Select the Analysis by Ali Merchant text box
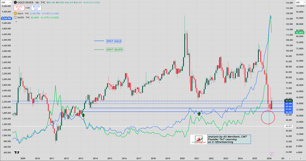The image size is (306, 161). 229,139
